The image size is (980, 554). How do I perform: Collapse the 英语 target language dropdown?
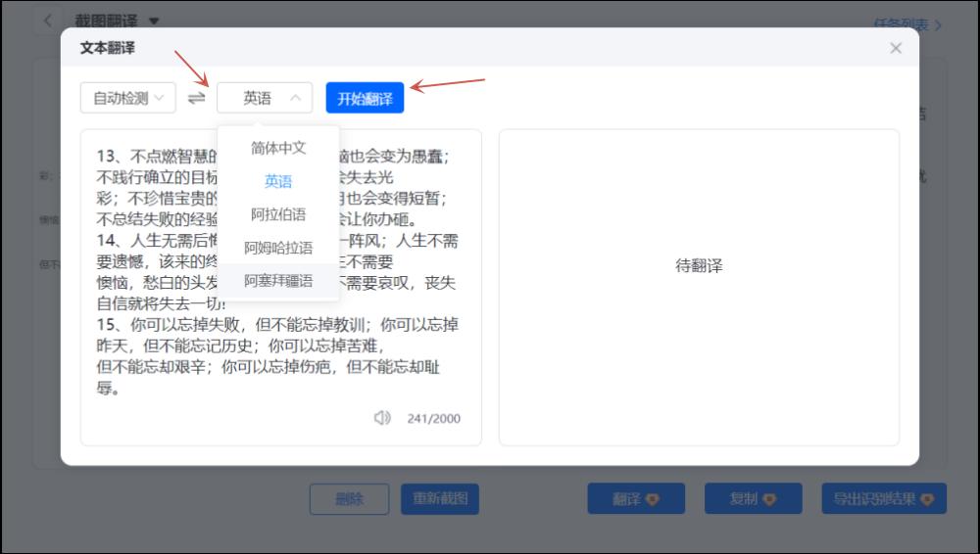265,98
